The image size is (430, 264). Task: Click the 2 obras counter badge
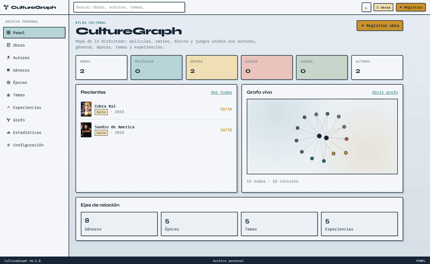(383, 7)
